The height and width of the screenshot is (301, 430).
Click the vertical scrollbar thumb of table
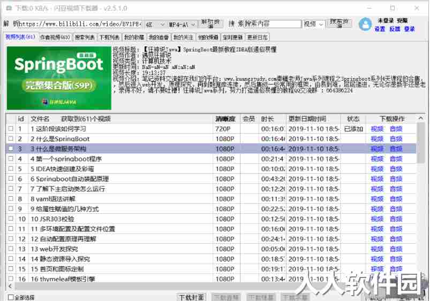(421, 143)
